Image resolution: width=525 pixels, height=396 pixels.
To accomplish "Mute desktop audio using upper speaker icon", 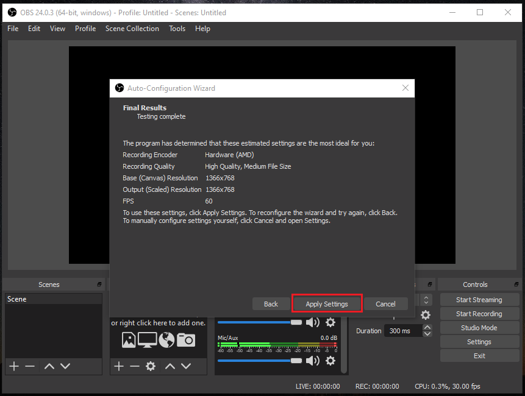I will pos(313,322).
